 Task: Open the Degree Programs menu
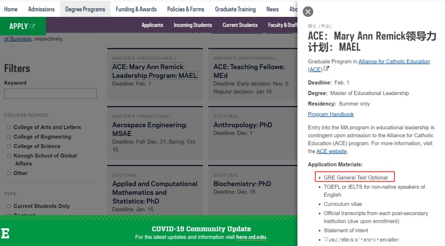[x=85, y=9]
